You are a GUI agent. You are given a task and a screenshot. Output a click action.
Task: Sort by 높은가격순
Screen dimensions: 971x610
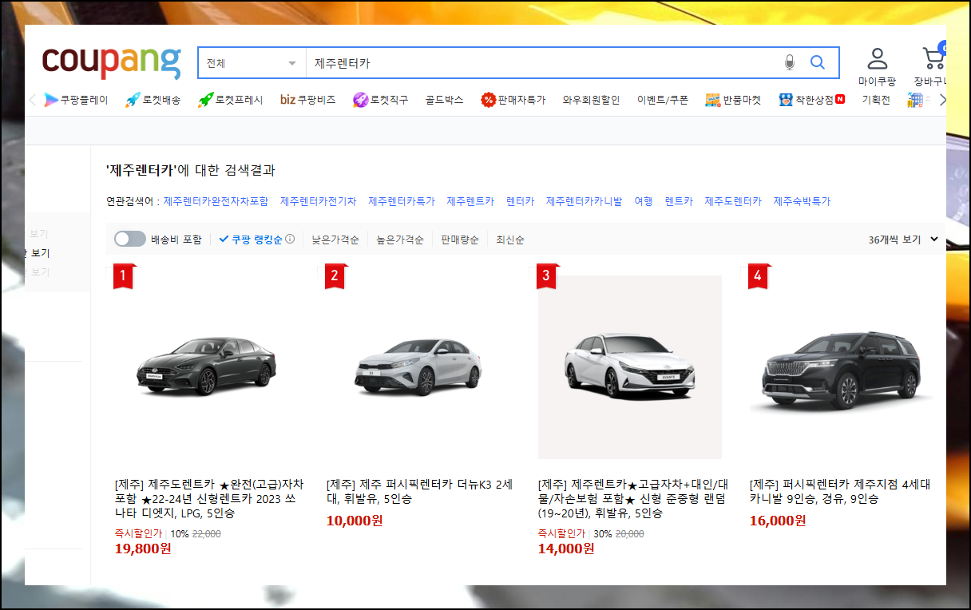400,240
